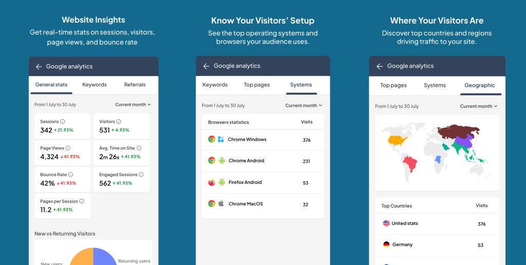Open Current month dropdown on Geographic screen

click(478, 106)
